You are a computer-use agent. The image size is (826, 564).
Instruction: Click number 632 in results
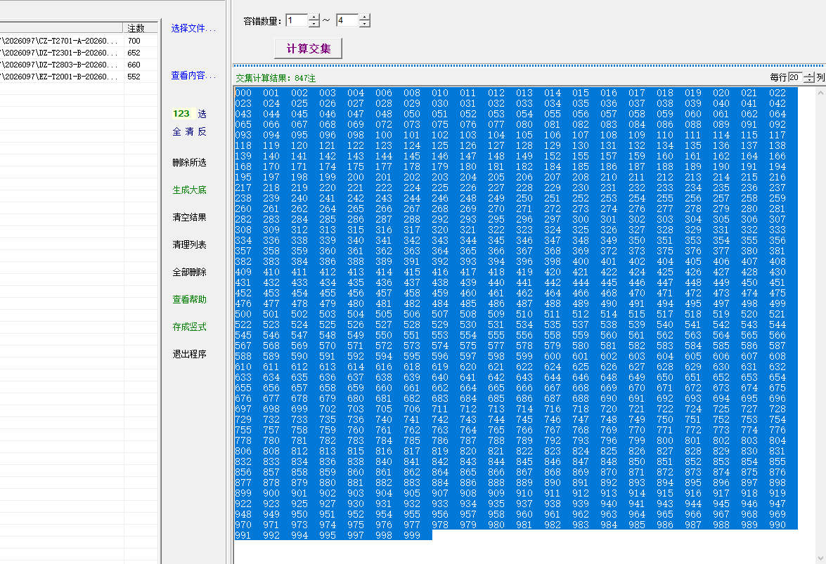777,367
